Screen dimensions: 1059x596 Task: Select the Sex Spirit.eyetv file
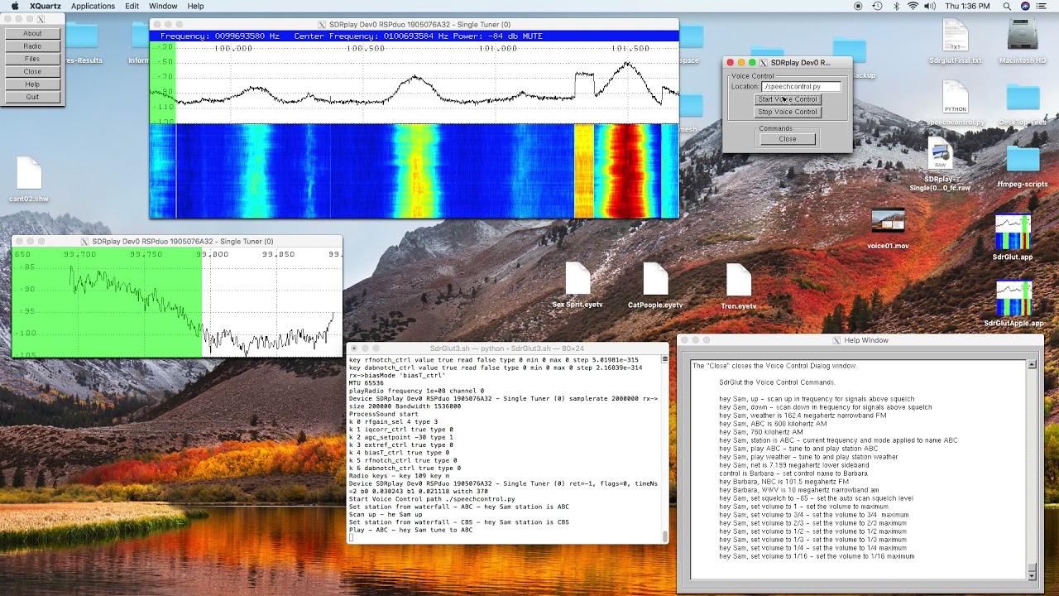tap(577, 280)
